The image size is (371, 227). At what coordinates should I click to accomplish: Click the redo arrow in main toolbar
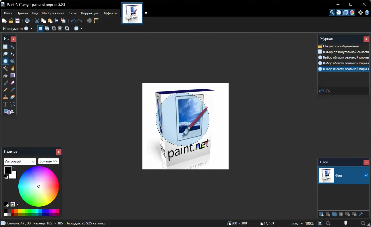point(80,21)
